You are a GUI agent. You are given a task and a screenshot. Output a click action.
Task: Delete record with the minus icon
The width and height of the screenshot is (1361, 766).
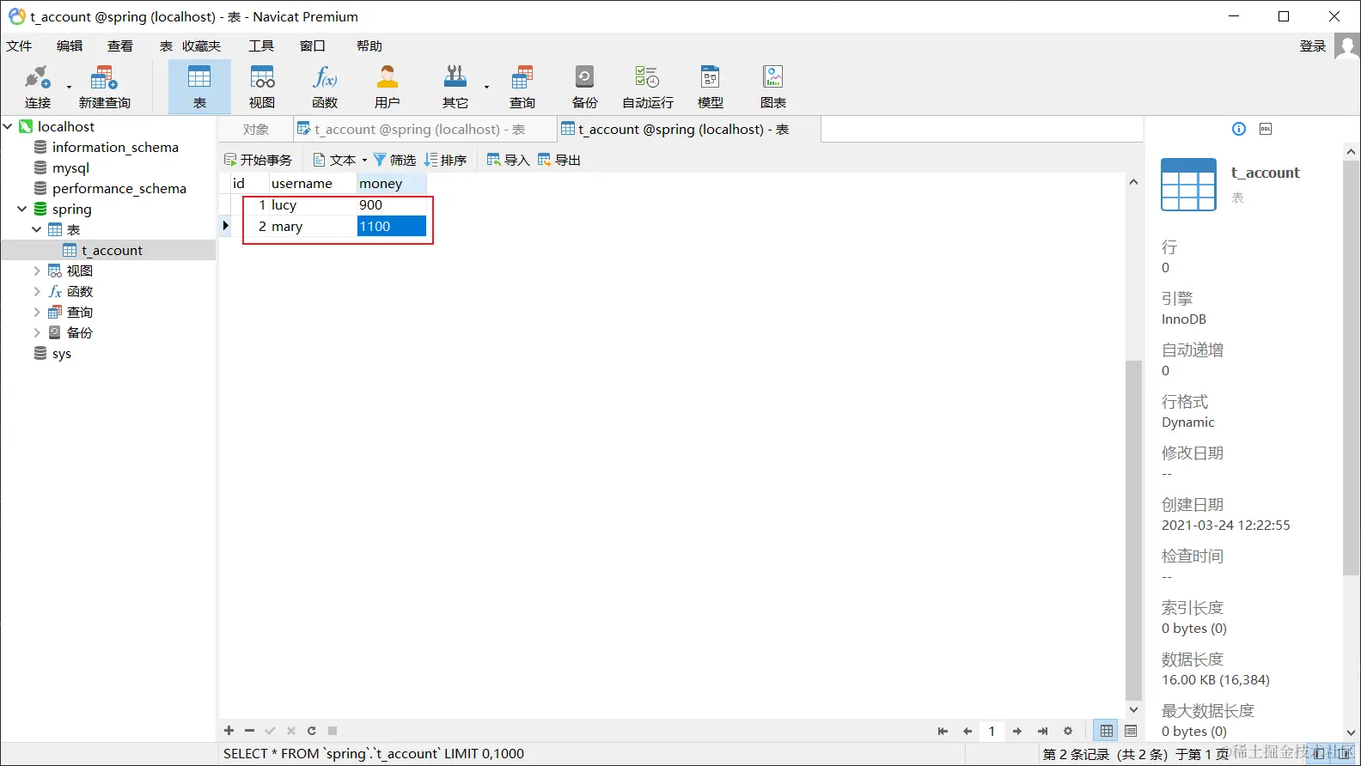tap(249, 731)
